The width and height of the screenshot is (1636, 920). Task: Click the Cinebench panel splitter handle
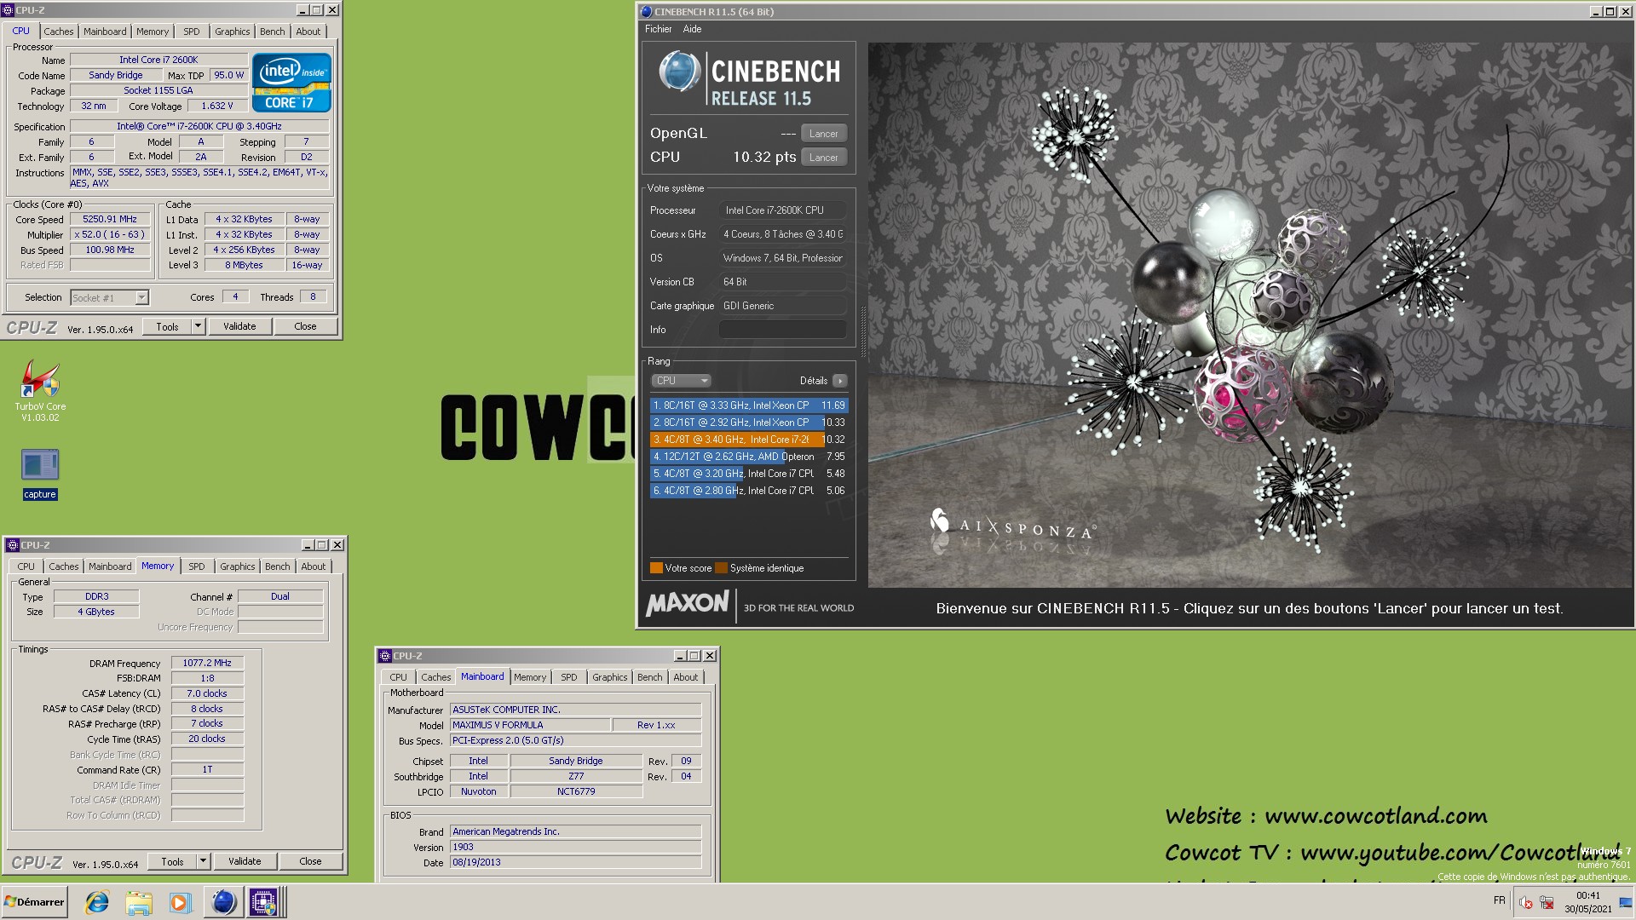(862, 331)
